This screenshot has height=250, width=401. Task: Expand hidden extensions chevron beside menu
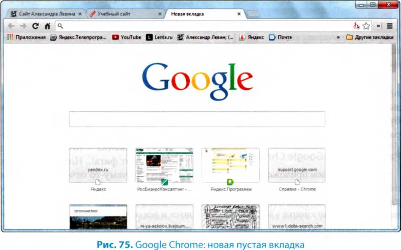pos(379,26)
